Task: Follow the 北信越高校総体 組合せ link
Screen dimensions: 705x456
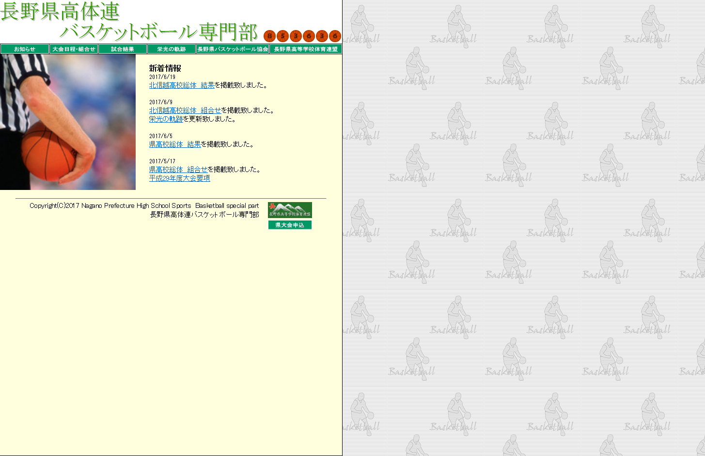Action: click(x=185, y=110)
